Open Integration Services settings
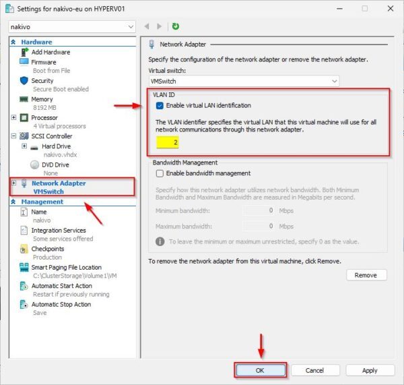Screen dimensions: 404x385 pos(59,230)
